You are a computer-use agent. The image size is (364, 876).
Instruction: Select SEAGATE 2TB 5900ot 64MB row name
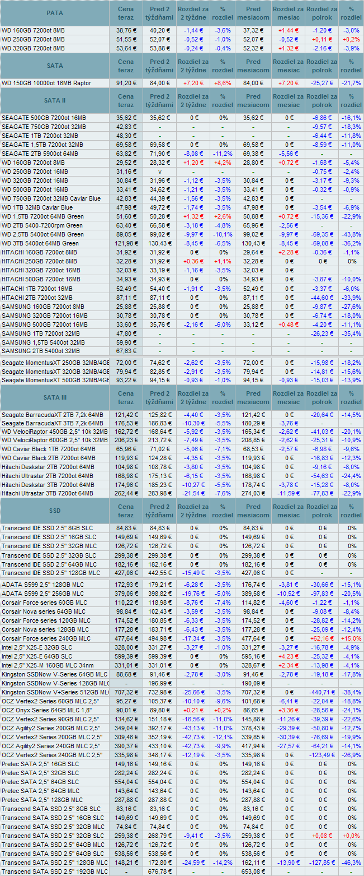pos(40,154)
